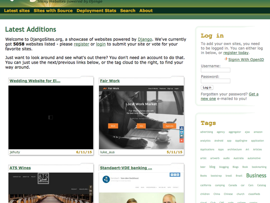Focus the Password input field
This screenshot has height=203, width=270.
click(216, 81)
